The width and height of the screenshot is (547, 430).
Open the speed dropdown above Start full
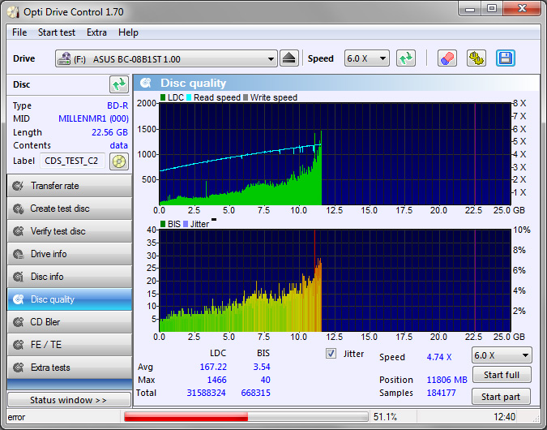(502, 355)
